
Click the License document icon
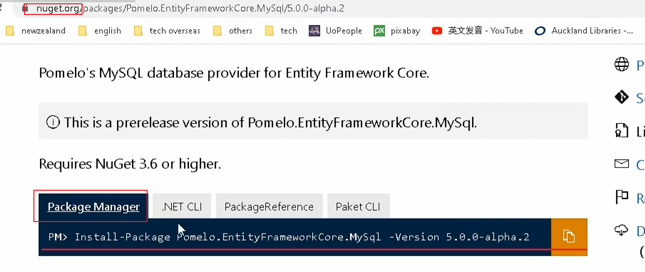tap(621, 131)
